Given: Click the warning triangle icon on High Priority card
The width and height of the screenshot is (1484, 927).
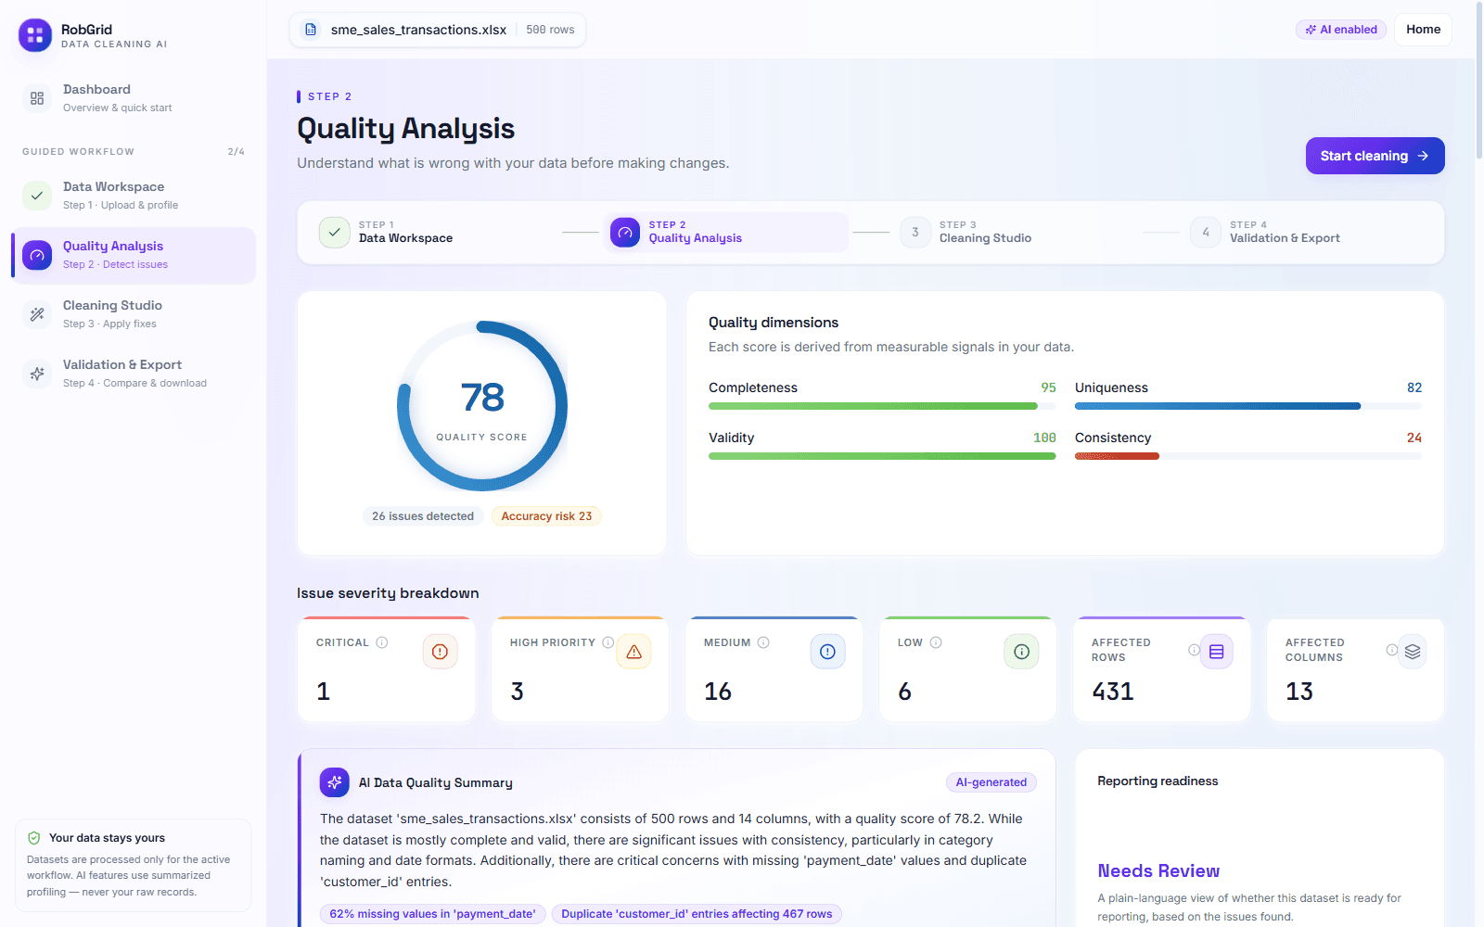Looking at the screenshot, I should click(x=633, y=652).
